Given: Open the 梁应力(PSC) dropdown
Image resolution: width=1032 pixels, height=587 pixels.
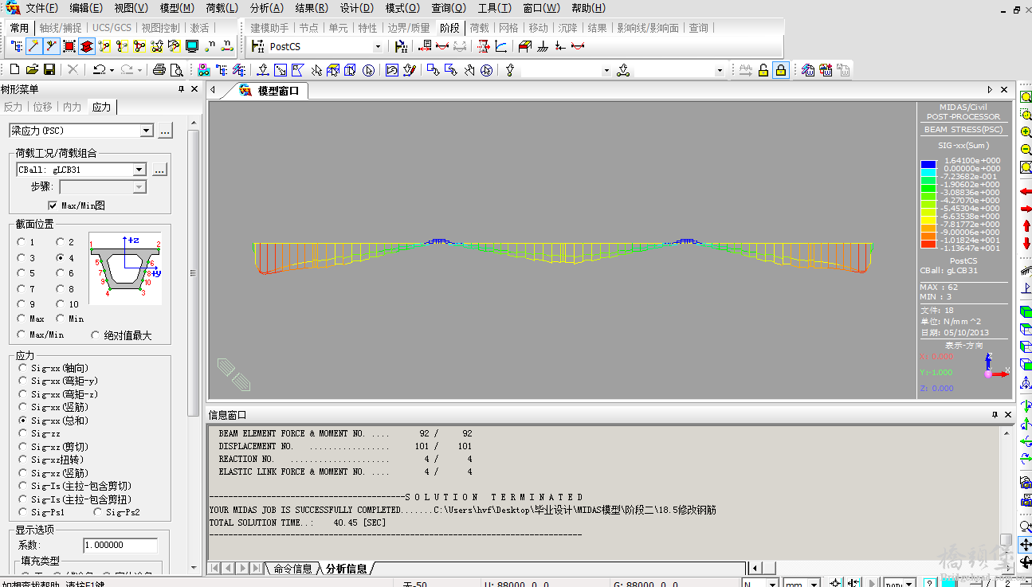Looking at the screenshot, I should tap(146, 131).
